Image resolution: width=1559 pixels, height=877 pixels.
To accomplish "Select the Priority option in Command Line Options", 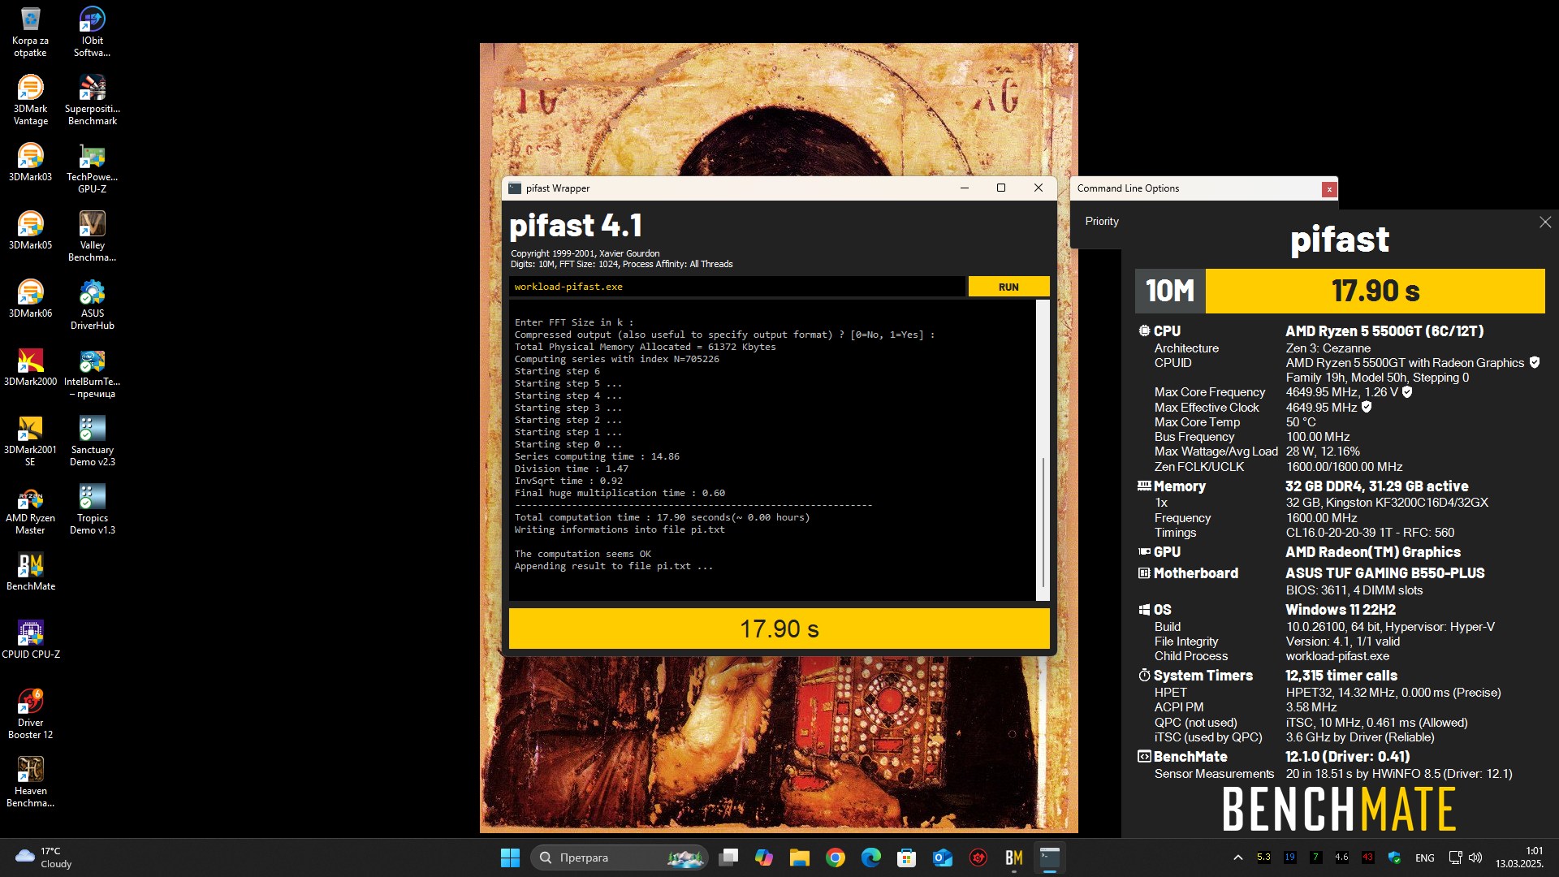I will tap(1102, 221).
